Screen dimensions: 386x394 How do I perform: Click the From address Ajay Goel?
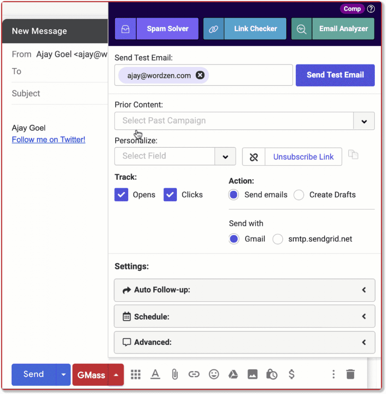pos(72,54)
